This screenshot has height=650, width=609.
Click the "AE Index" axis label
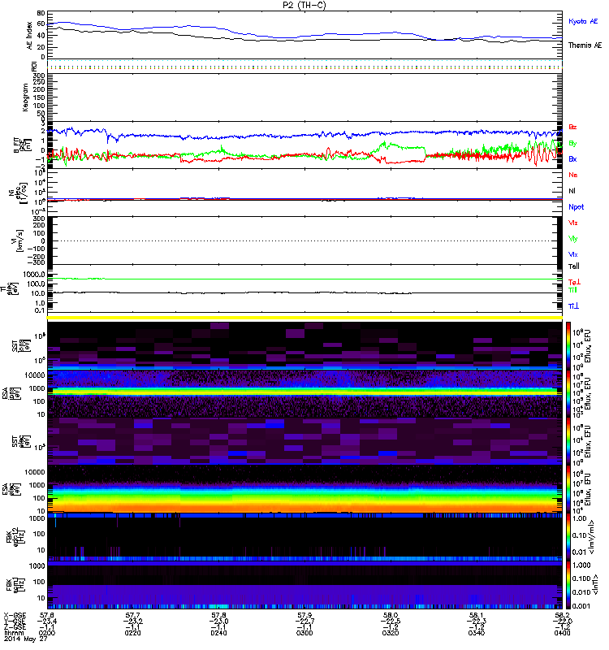(x=29, y=36)
